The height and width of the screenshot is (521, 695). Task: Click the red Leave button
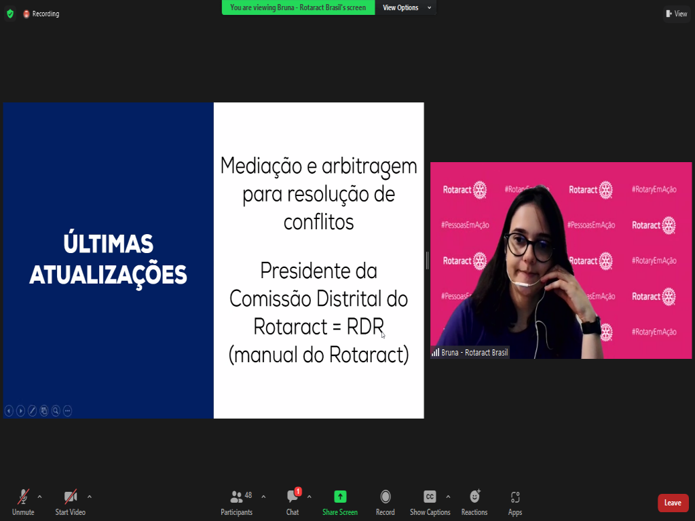coord(673,503)
